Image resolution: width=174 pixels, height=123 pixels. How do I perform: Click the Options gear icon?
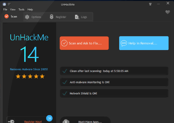point(27,17)
